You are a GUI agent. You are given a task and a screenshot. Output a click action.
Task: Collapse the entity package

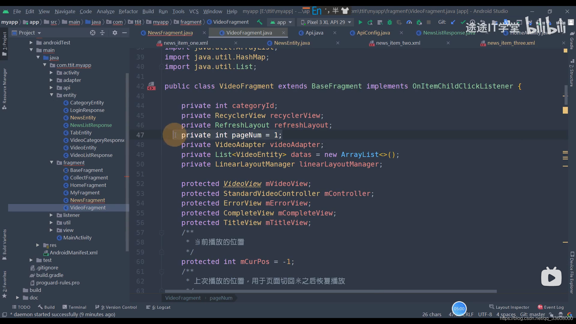click(51, 95)
